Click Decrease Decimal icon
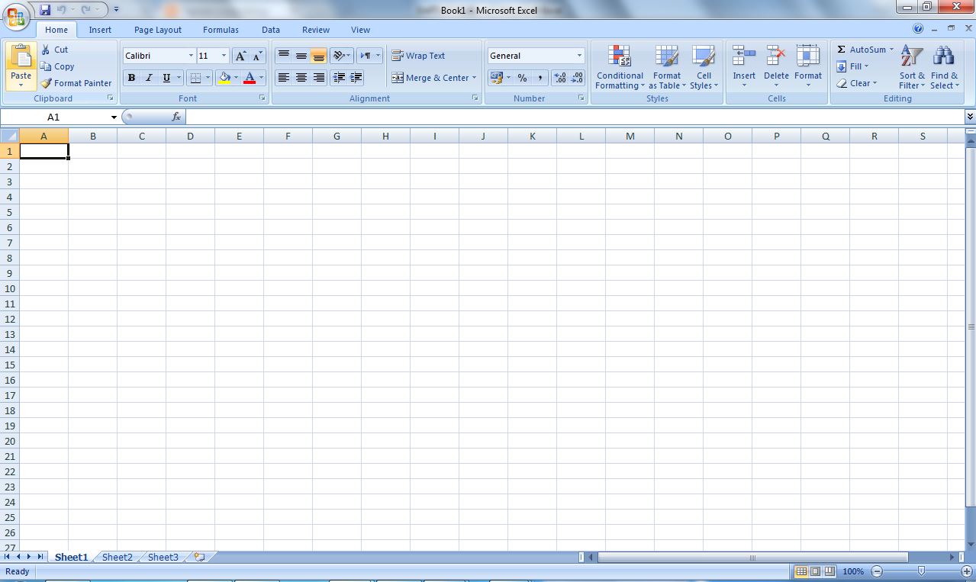976x582 pixels. (x=577, y=78)
